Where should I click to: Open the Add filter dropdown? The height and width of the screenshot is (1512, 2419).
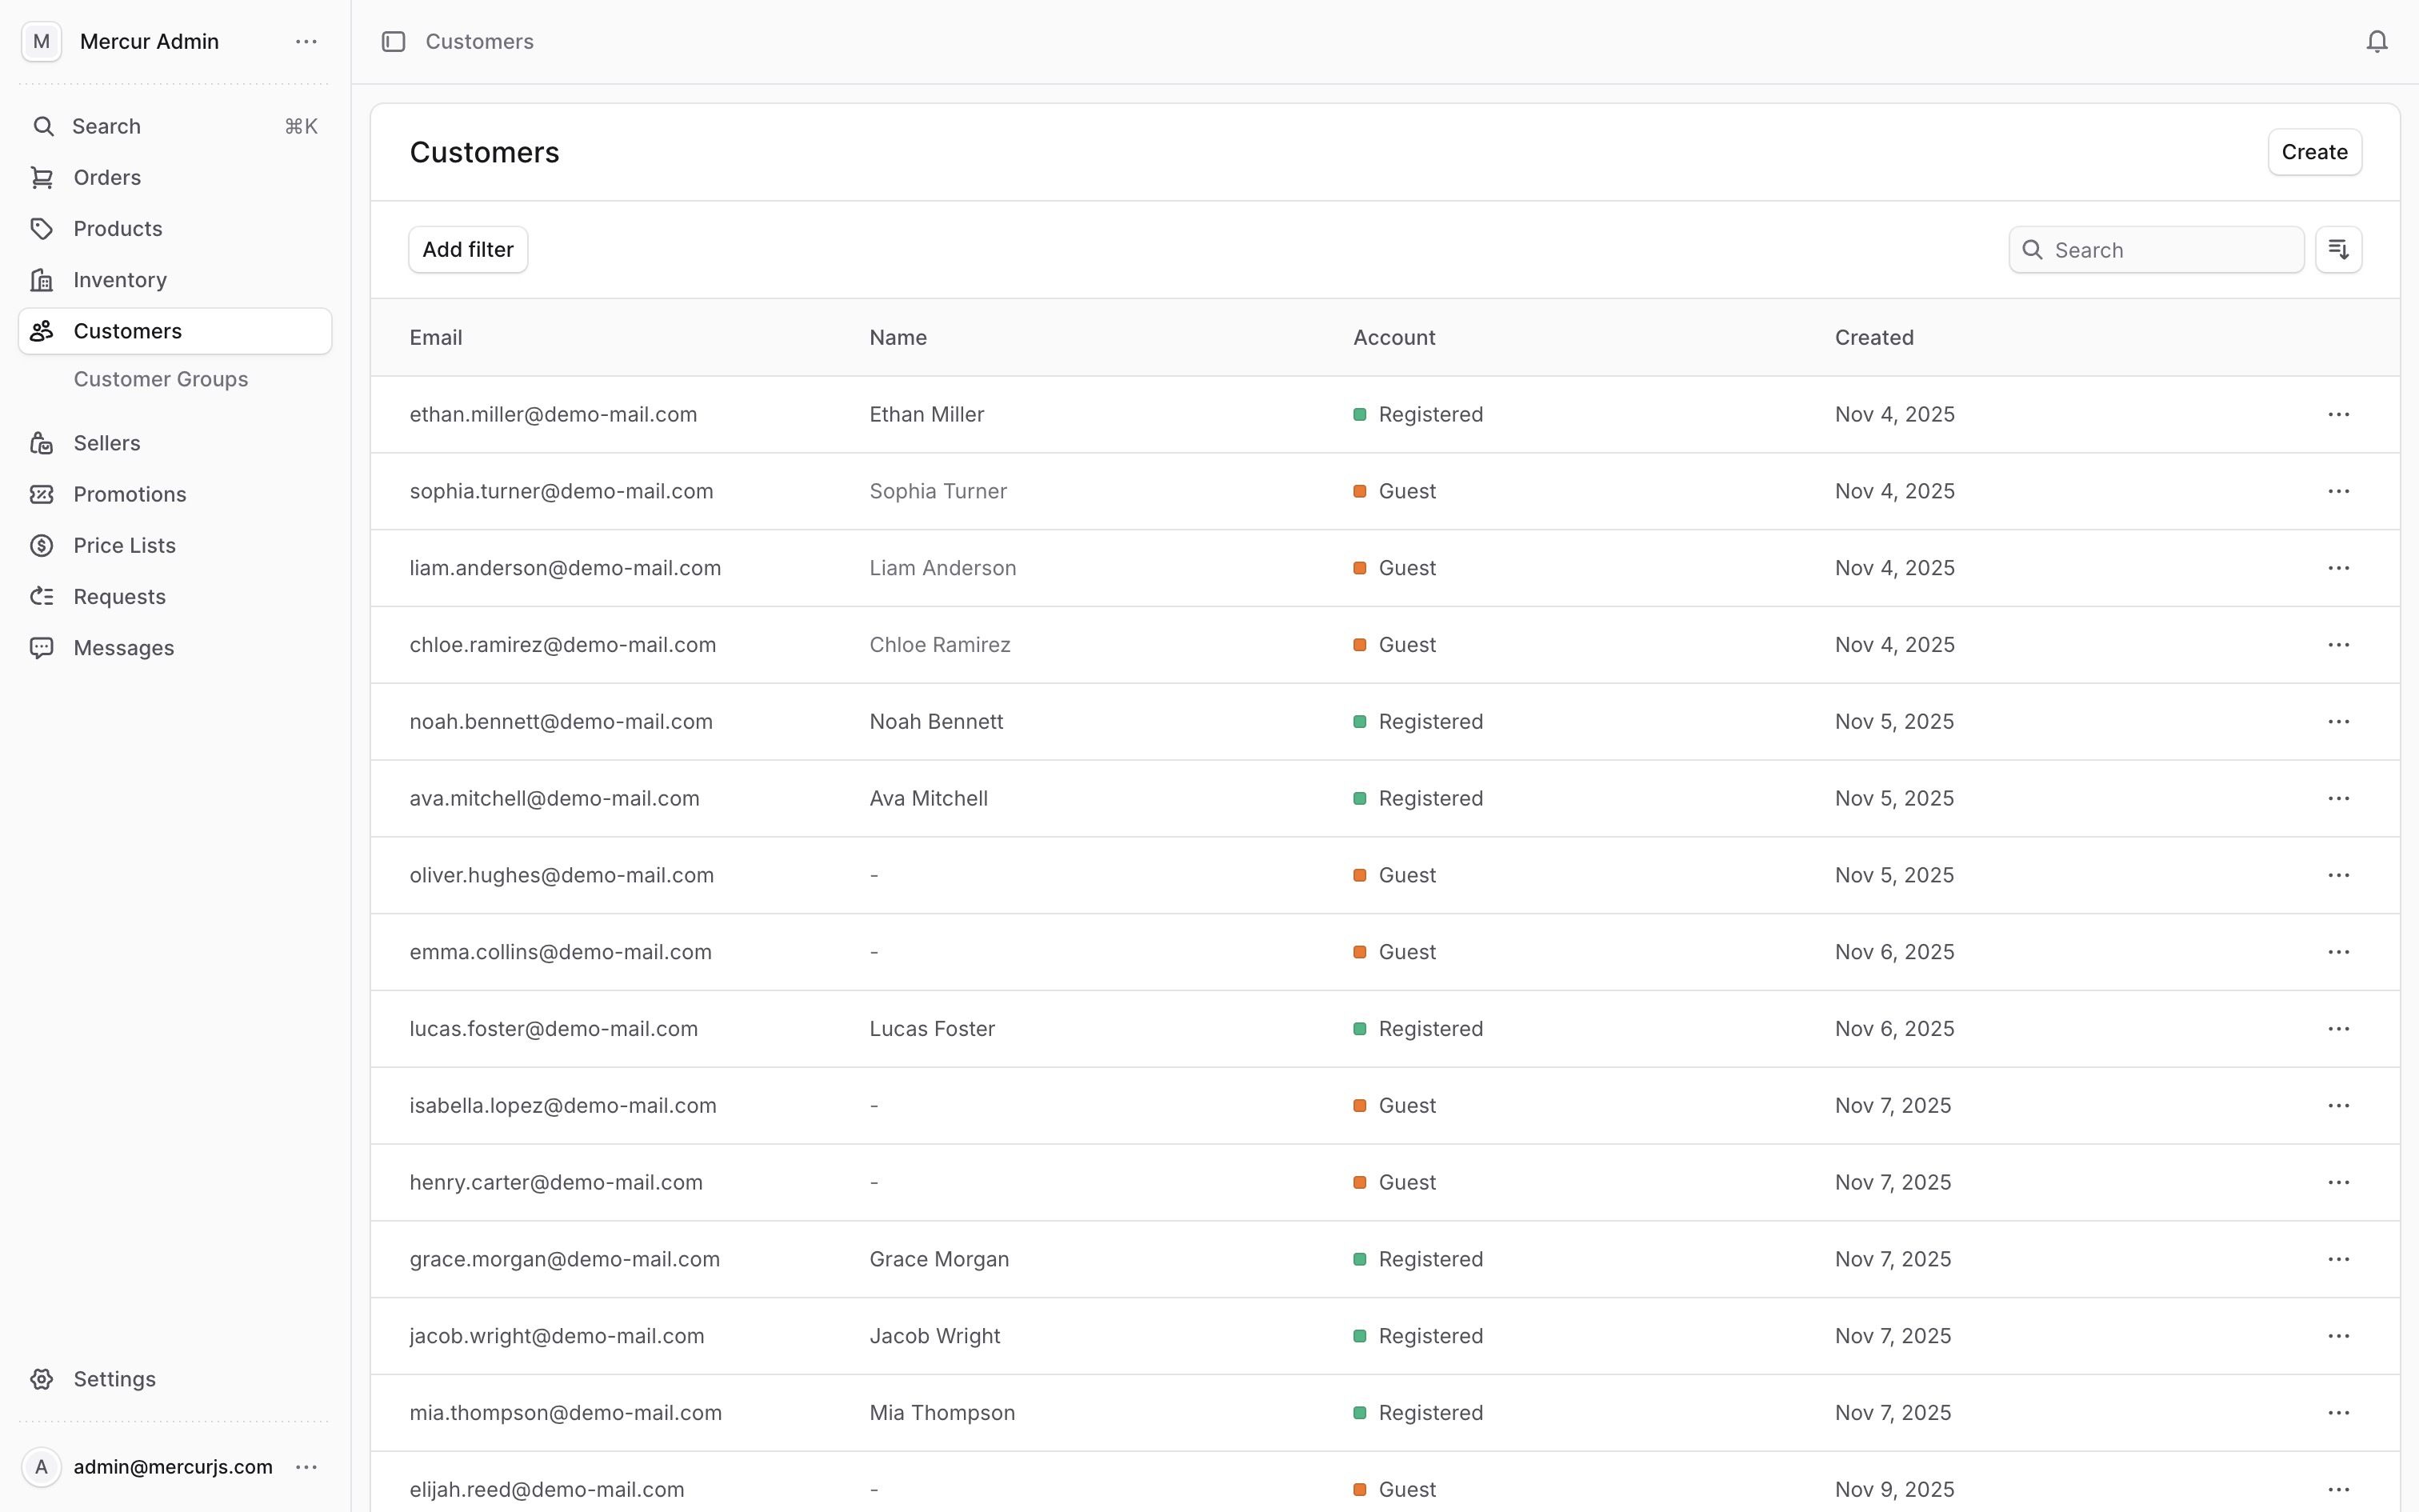click(468, 249)
